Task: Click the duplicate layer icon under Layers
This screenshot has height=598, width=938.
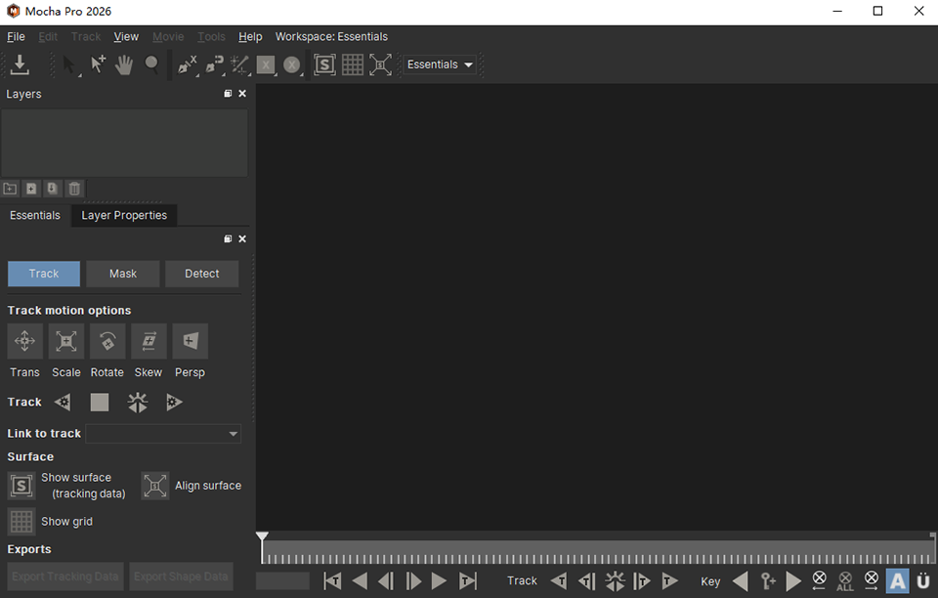Action: coord(53,189)
